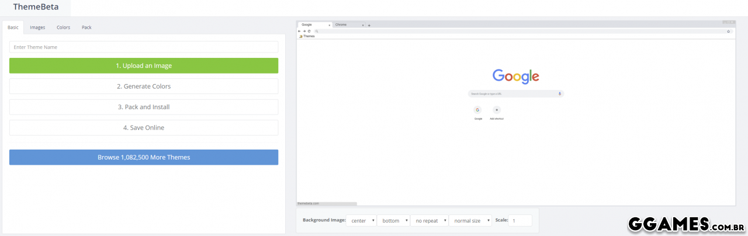Open the 'normal size' dropdown
Viewport: 748px width, 236px height.
tap(470, 221)
